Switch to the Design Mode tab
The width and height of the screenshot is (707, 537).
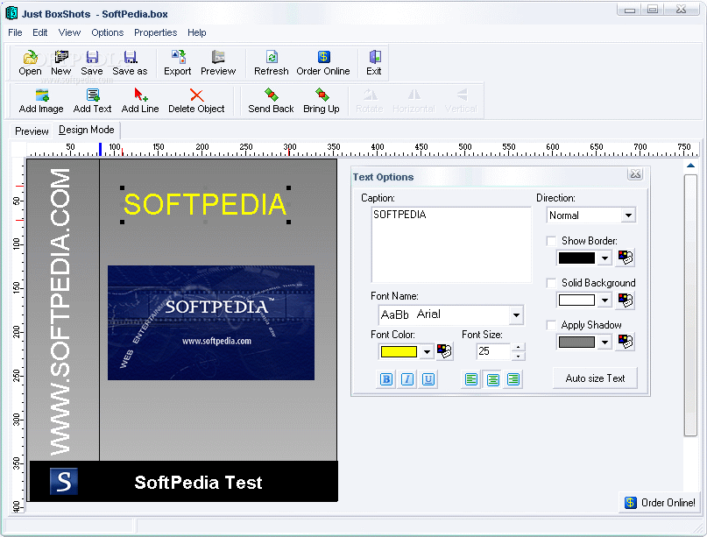[x=87, y=130]
